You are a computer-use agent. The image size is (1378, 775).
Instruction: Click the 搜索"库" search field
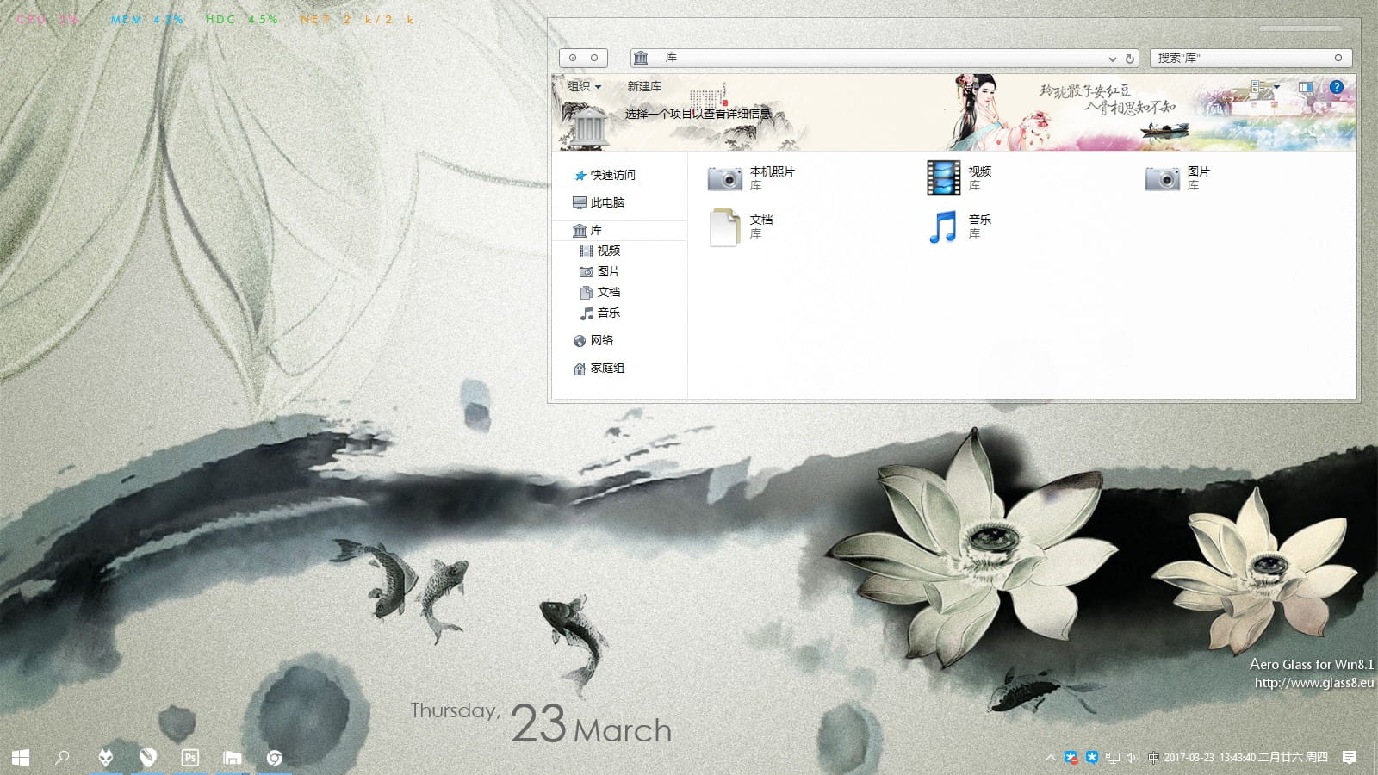pyautogui.click(x=1240, y=58)
